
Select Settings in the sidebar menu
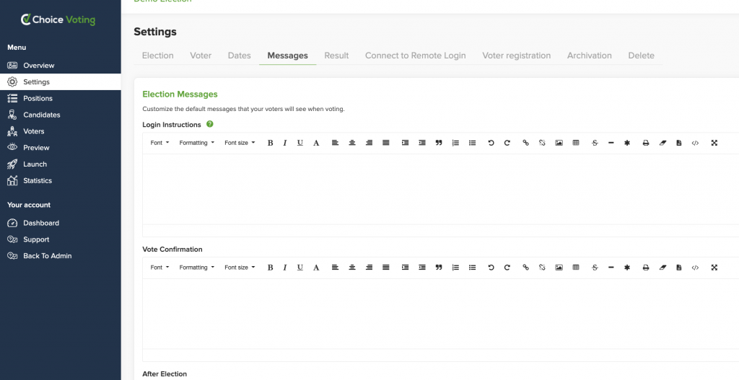click(x=61, y=82)
